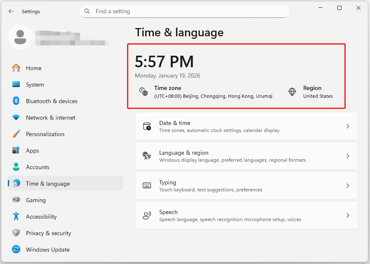
Task: Click the Network & internet icon
Action: (16, 118)
